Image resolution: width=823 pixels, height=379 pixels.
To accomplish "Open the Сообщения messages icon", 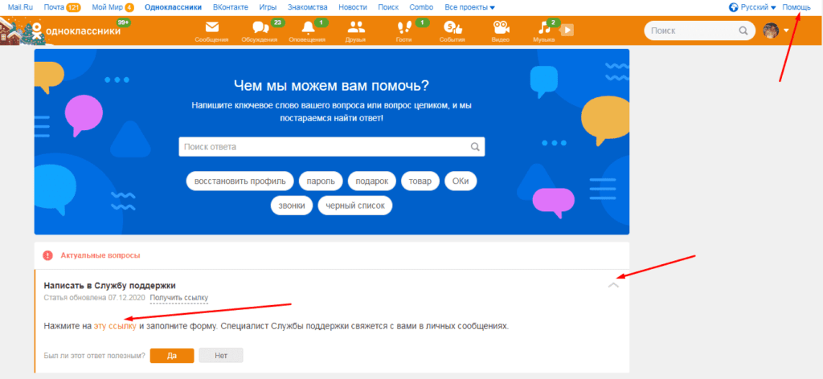I will point(212,31).
